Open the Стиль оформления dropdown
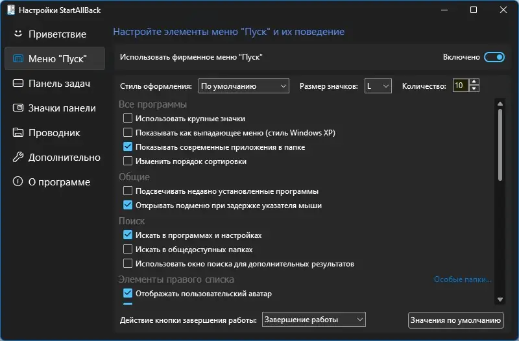This screenshot has height=341, width=519. (x=243, y=86)
